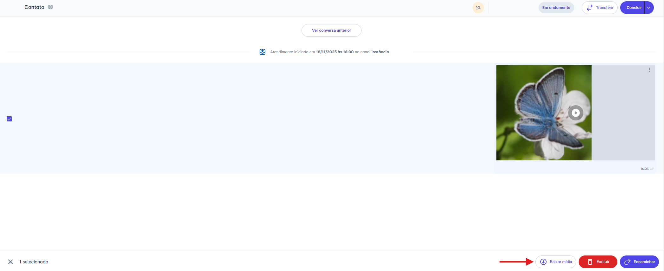Open the conversation search icon
The image size is (664, 271).
tap(478, 8)
